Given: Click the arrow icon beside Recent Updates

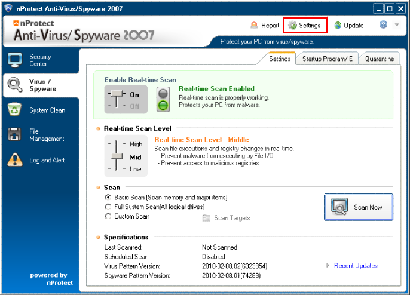Looking at the screenshot, I should tap(328, 266).
